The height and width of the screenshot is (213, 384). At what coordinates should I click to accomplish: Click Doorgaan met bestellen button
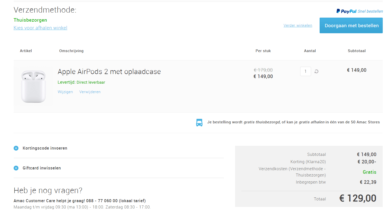(x=351, y=25)
